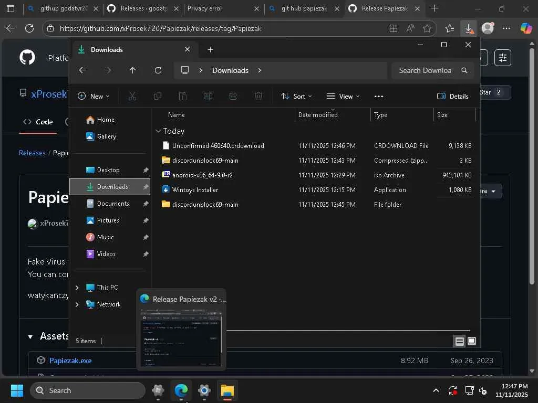Screen dimensions: 538x403
Task: Add page to favorites with star icon
Action: point(427,28)
